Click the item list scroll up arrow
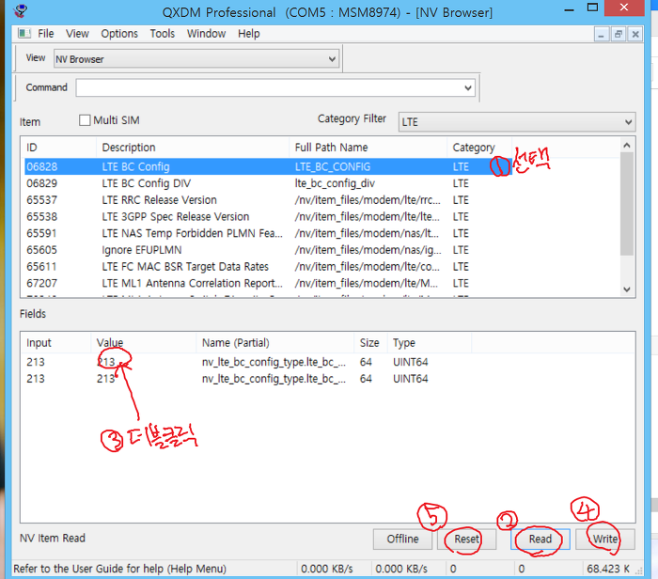 point(627,145)
